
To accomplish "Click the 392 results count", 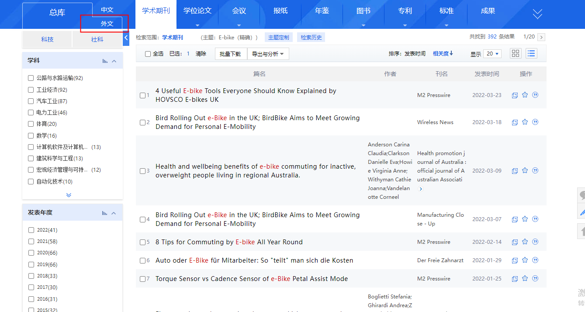I will tap(492, 37).
